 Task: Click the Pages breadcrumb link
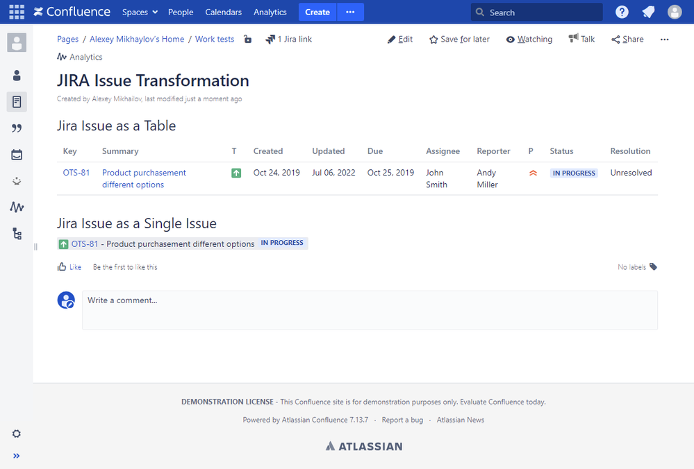pos(67,39)
